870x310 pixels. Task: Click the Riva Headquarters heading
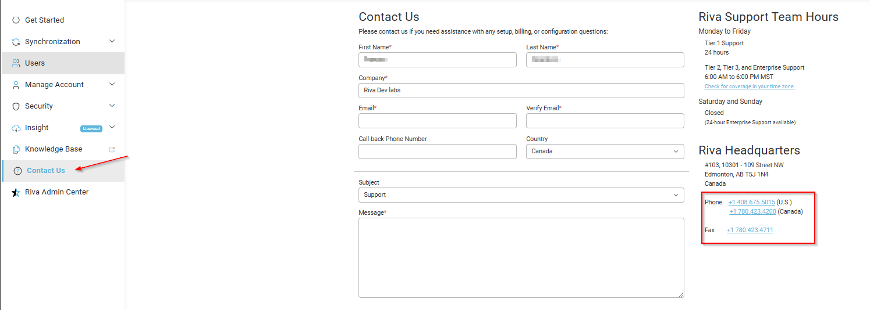pyautogui.click(x=749, y=150)
